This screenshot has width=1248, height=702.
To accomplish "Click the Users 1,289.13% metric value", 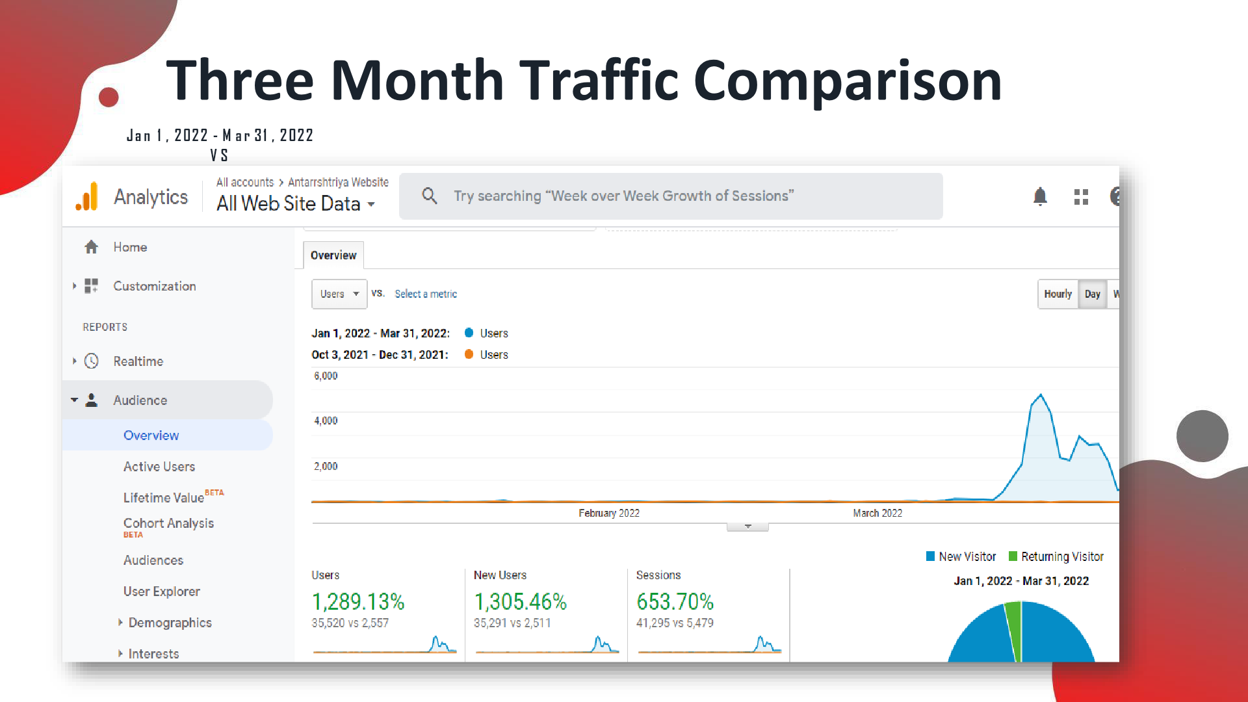I will 358,601.
